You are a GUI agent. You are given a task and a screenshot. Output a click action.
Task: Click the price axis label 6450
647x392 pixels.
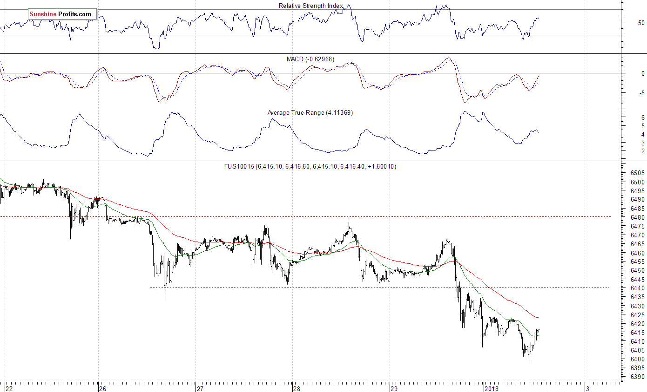tap(638, 271)
